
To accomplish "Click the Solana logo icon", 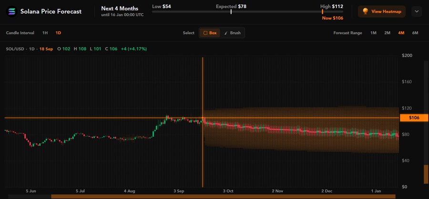I will 12,11.
